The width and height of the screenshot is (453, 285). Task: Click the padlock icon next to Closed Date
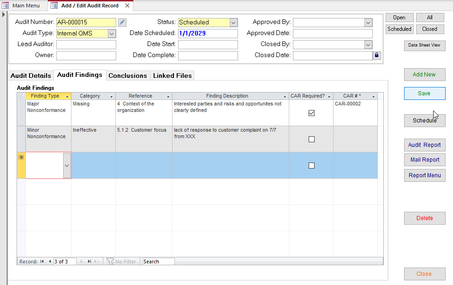click(377, 55)
